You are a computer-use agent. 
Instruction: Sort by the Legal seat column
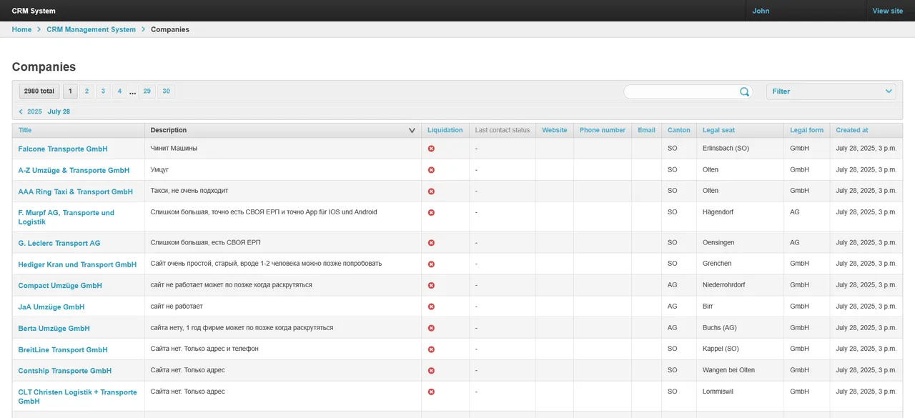[718, 130]
